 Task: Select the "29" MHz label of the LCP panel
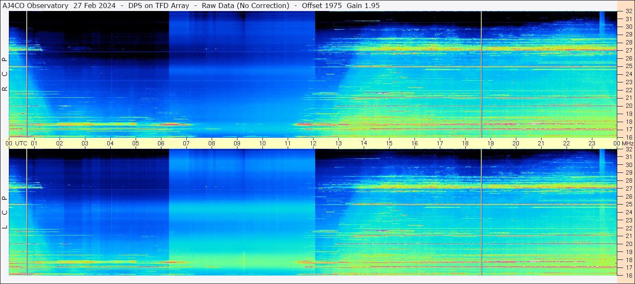629,172
